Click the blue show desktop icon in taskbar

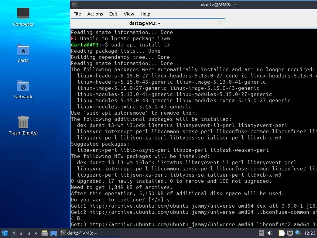click(x=53, y=233)
